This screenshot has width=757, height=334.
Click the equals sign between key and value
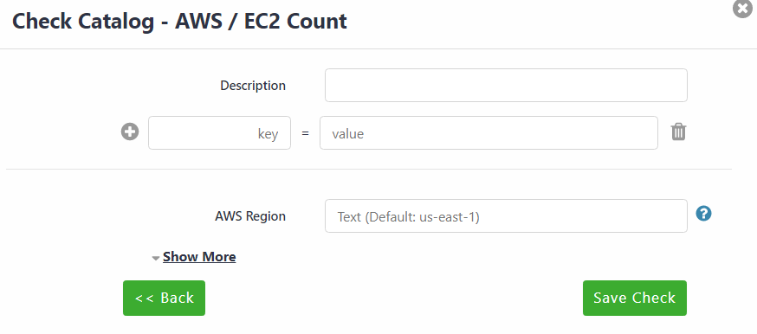[x=305, y=133]
